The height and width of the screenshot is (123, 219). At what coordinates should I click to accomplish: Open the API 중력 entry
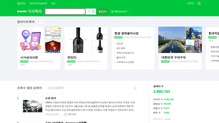tap(121, 48)
